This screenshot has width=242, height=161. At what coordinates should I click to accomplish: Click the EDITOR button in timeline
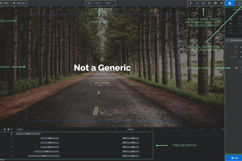tap(19, 129)
